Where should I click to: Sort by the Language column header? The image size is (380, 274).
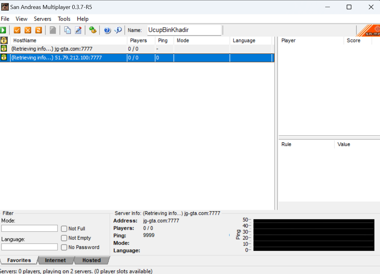click(x=251, y=40)
